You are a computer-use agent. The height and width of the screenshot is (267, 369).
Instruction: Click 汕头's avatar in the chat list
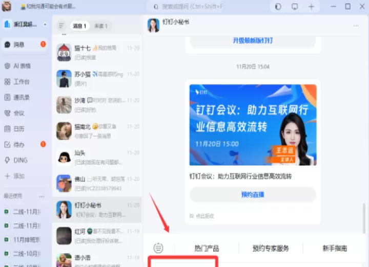[x=64, y=157]
